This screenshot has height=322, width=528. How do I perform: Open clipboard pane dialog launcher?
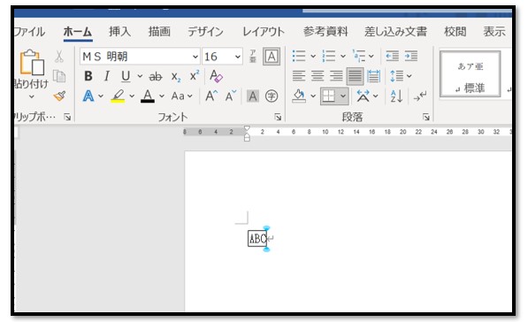[67, 117]
